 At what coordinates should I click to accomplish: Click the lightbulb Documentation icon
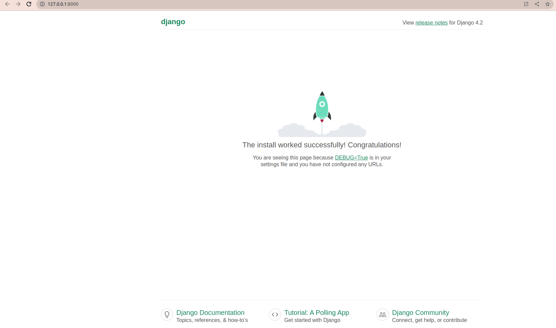point(167,315)
